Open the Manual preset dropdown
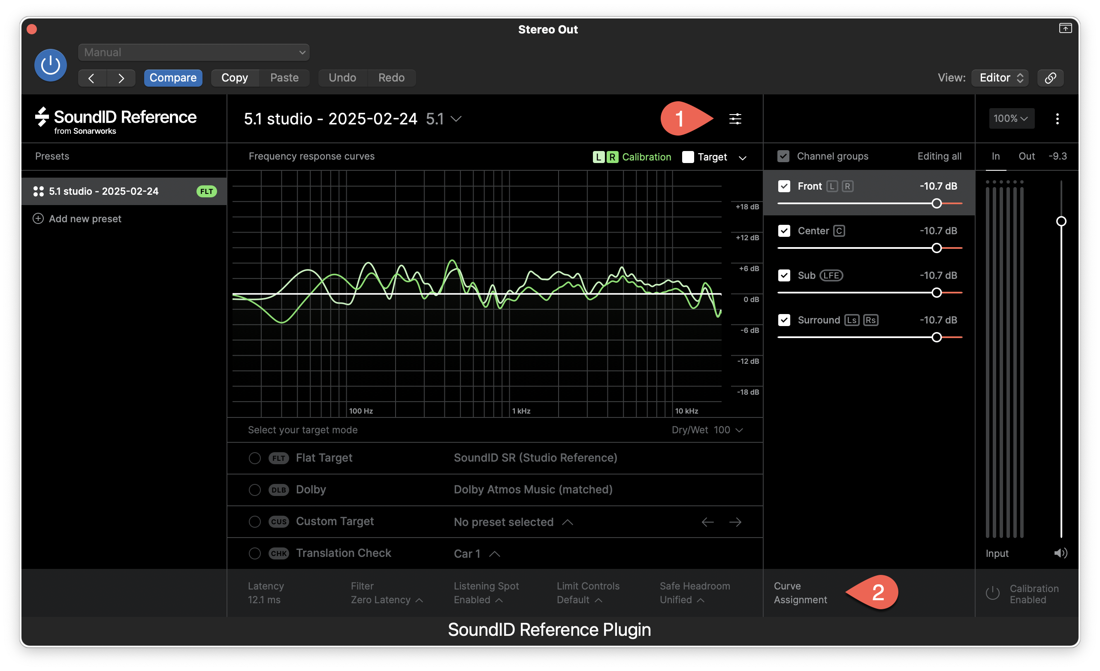This screenshot has width=1100, height=671. (194, 52)
